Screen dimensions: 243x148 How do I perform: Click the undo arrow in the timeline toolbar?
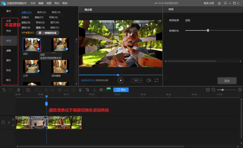pos(4,90)
